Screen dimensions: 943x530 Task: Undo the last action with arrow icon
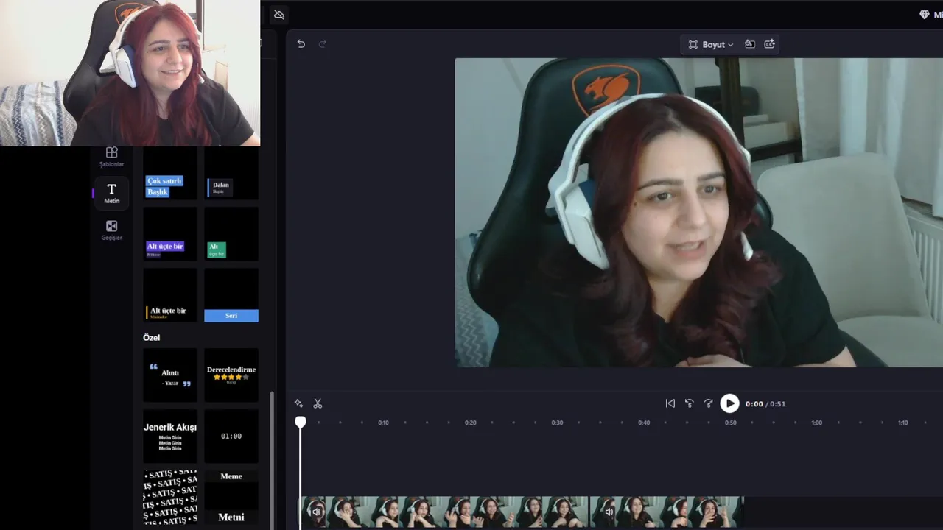301,44
